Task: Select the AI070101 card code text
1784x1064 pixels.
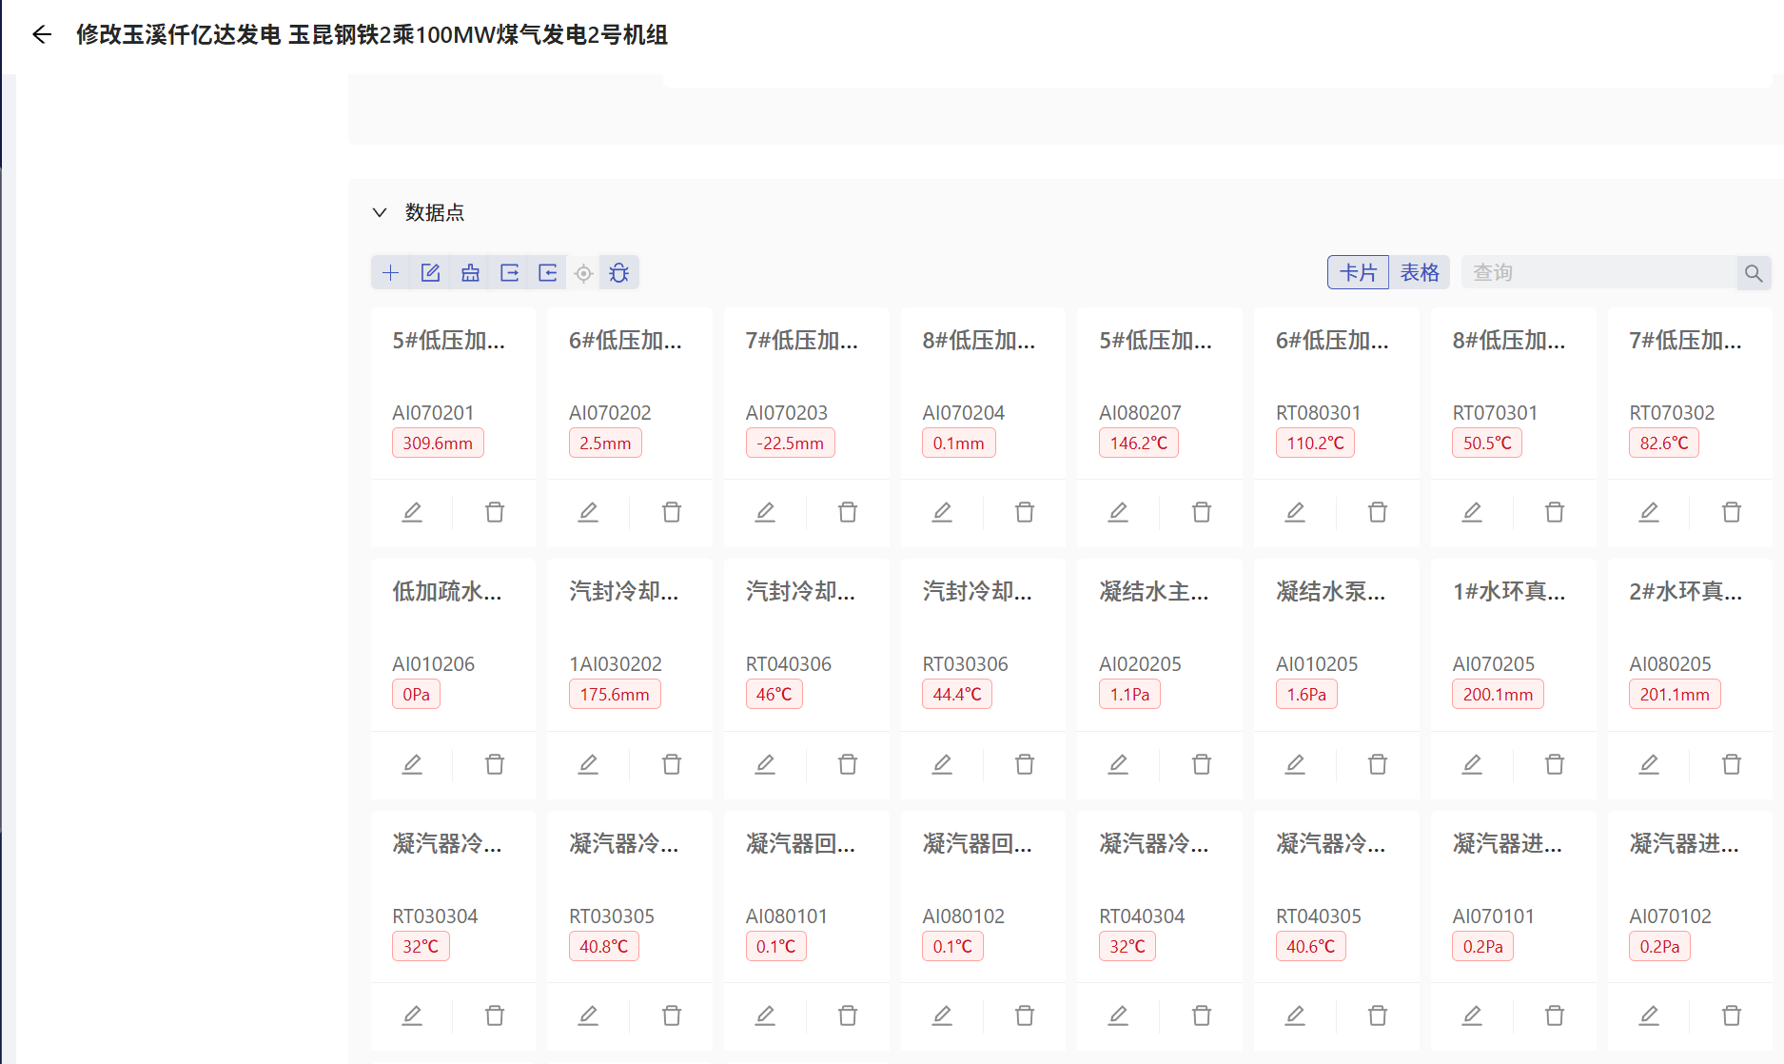Action: pos(1493,916)
